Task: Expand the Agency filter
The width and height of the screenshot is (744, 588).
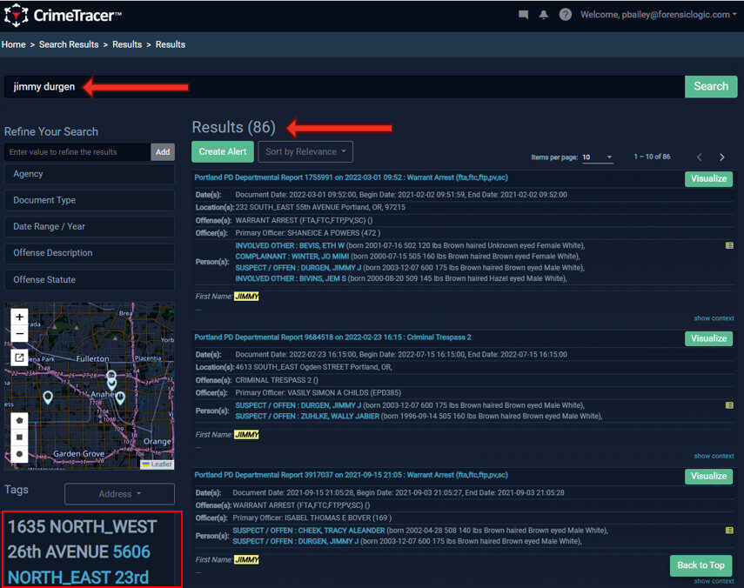Action: coord(90,174)
